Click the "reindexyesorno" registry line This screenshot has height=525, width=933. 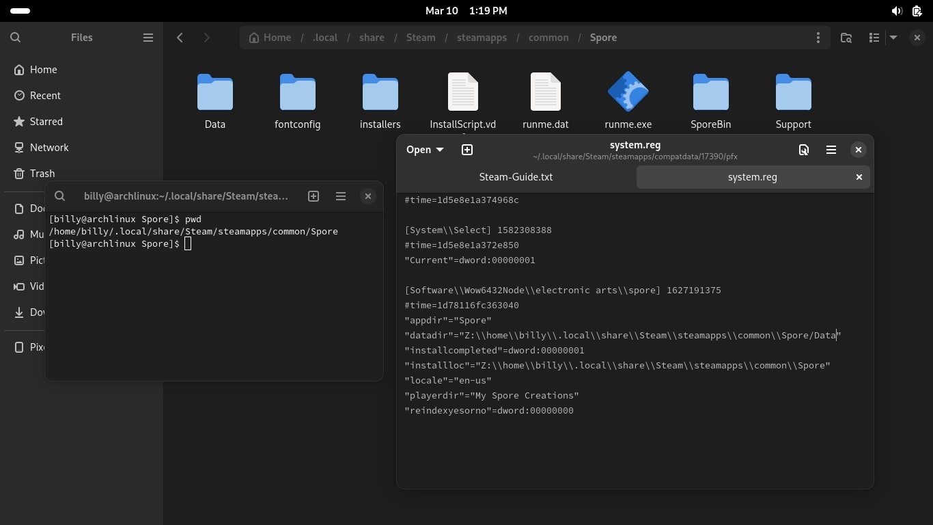pyautogui.click(x=489, y=411)
